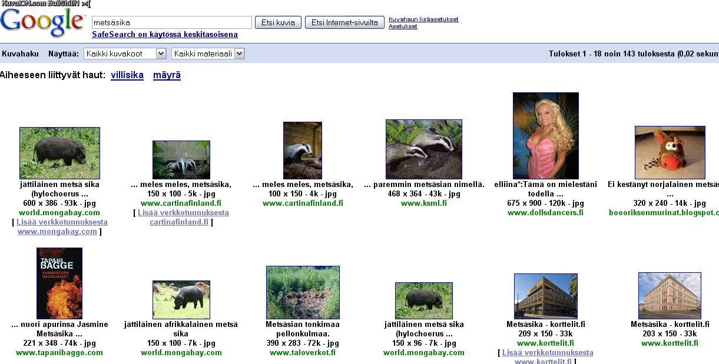
Task: Open the Kuvahaun lisäasetukset link
Action: tap(423, 19)
